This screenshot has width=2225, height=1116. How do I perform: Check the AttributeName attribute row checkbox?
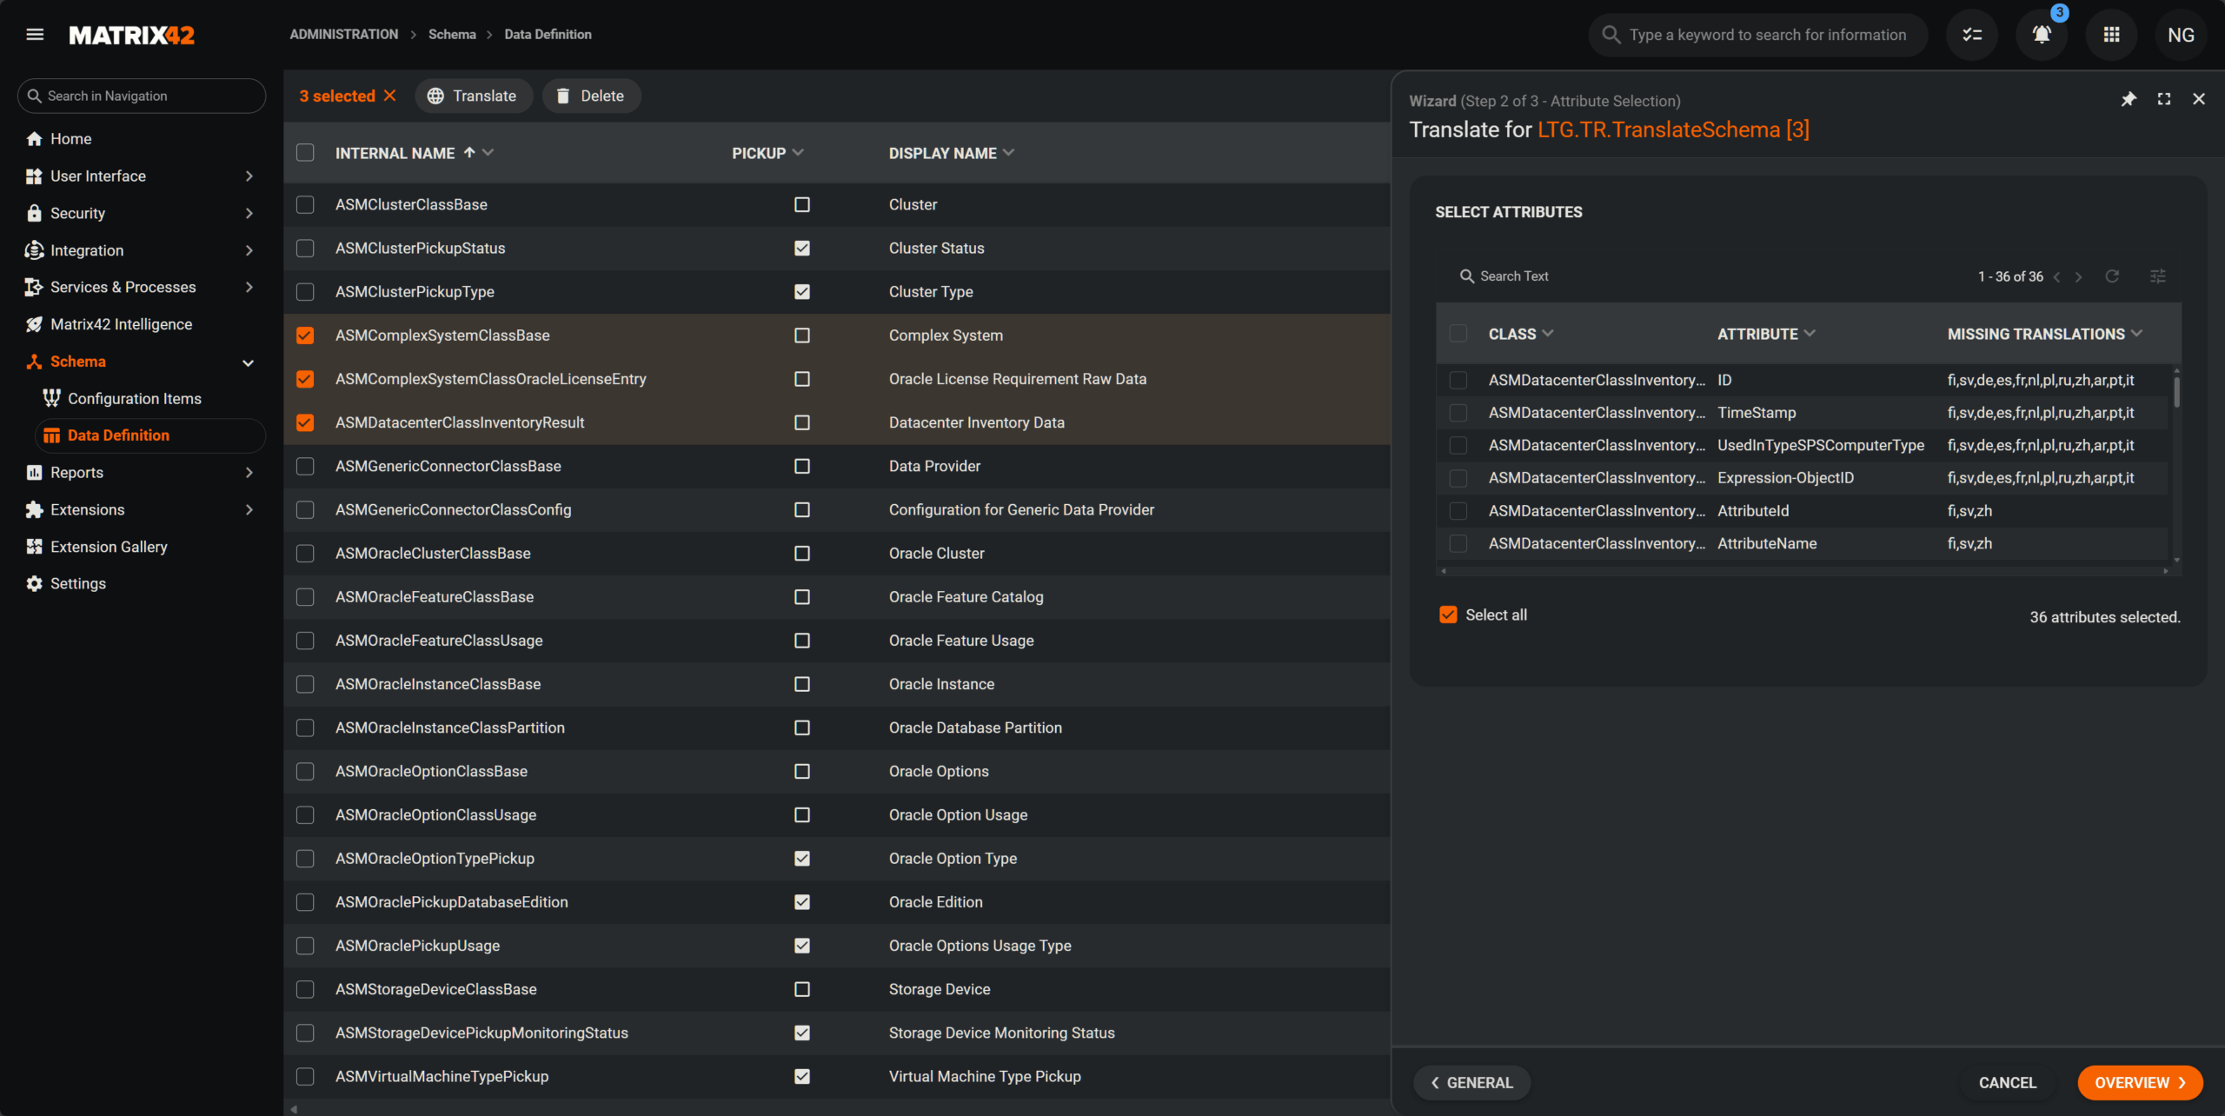click(1458, 543)
